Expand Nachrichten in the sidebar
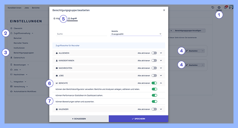This screenshot has width=238, height=128. click(27, 74)
